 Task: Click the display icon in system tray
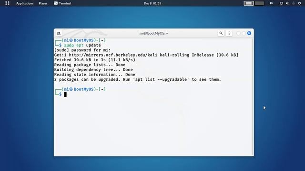281,3
